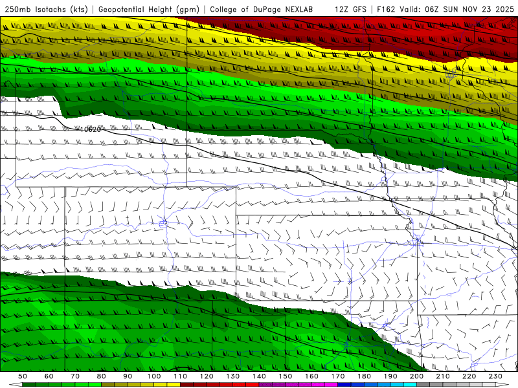Select the bright green colorbar swatch before 80

click(95, 385)
